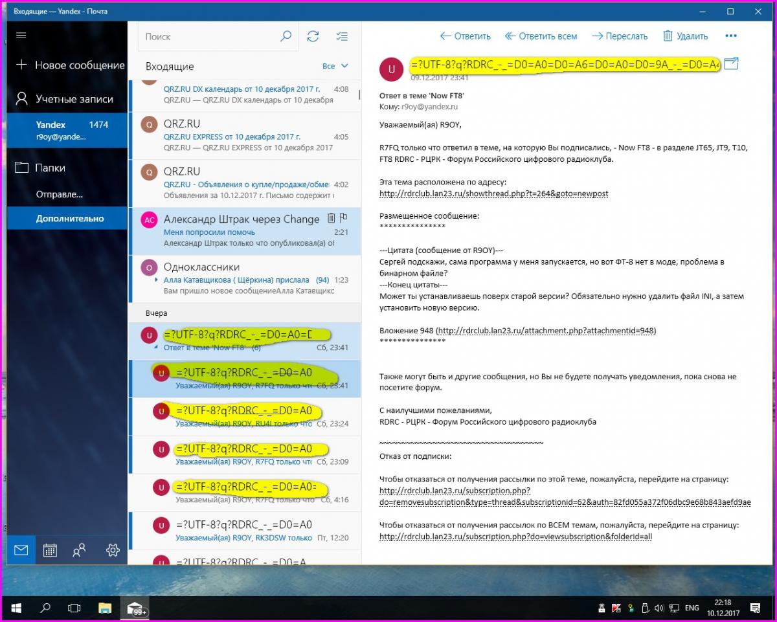Expand the Одноклассники conversation thread
The width and height of the screenshot is (777, 622).
(157, 280)
